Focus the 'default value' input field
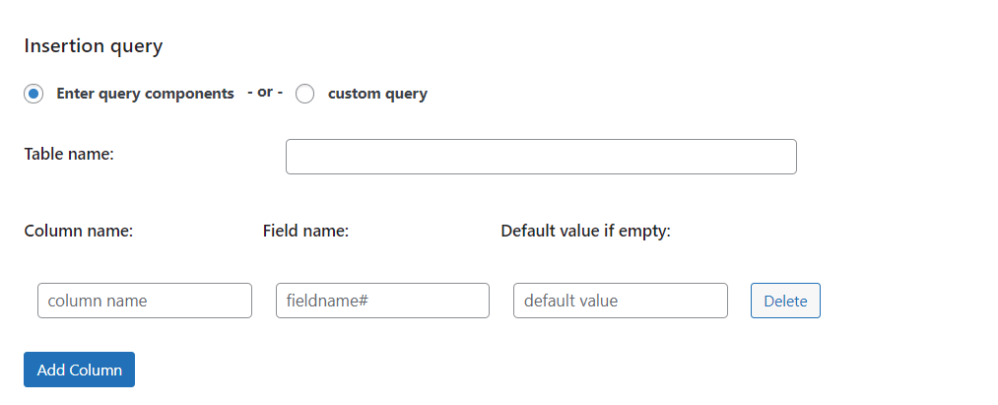This screenshot has width=998, height=405. click(620, 301)
